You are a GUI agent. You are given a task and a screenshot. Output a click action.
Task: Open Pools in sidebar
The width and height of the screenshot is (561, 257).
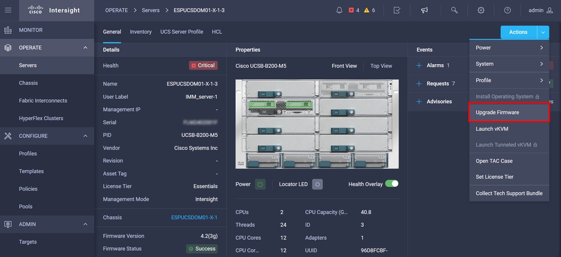pos(47,206)
